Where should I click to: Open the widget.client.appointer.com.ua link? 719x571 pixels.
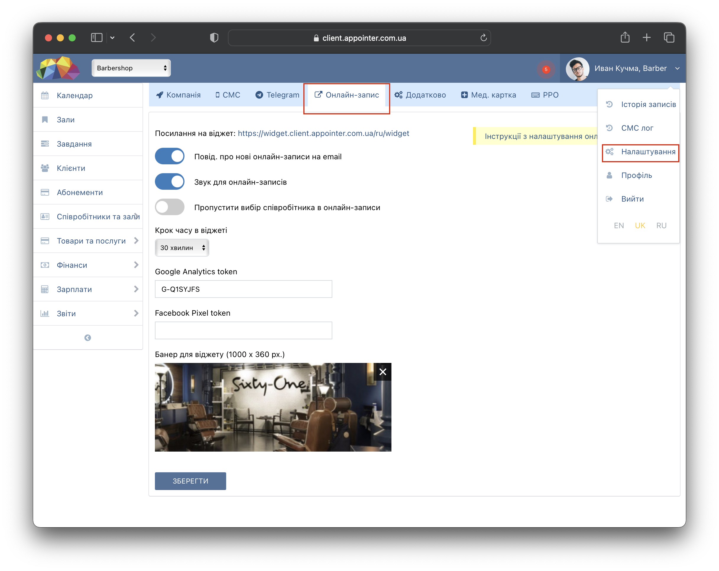coord(323,133)
